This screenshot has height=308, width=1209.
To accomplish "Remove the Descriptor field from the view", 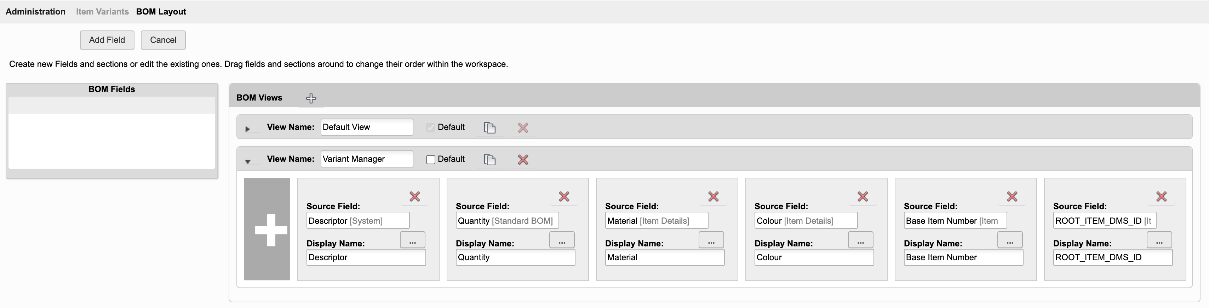I will point(414,196).
